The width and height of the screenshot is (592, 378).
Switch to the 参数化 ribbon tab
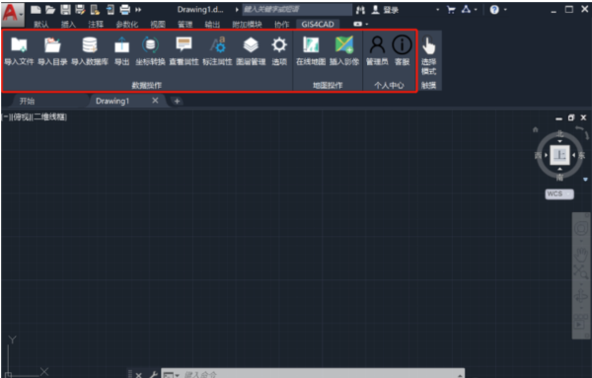[x=126, y=25]
